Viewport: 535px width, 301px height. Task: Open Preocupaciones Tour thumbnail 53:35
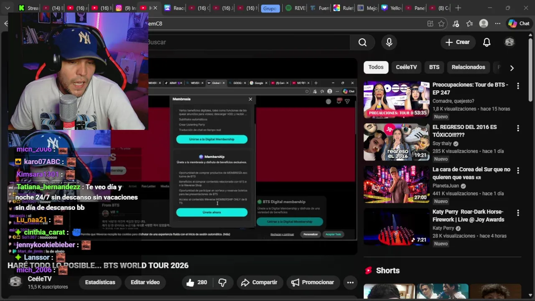pyautogui.click(x=396, y=99)
